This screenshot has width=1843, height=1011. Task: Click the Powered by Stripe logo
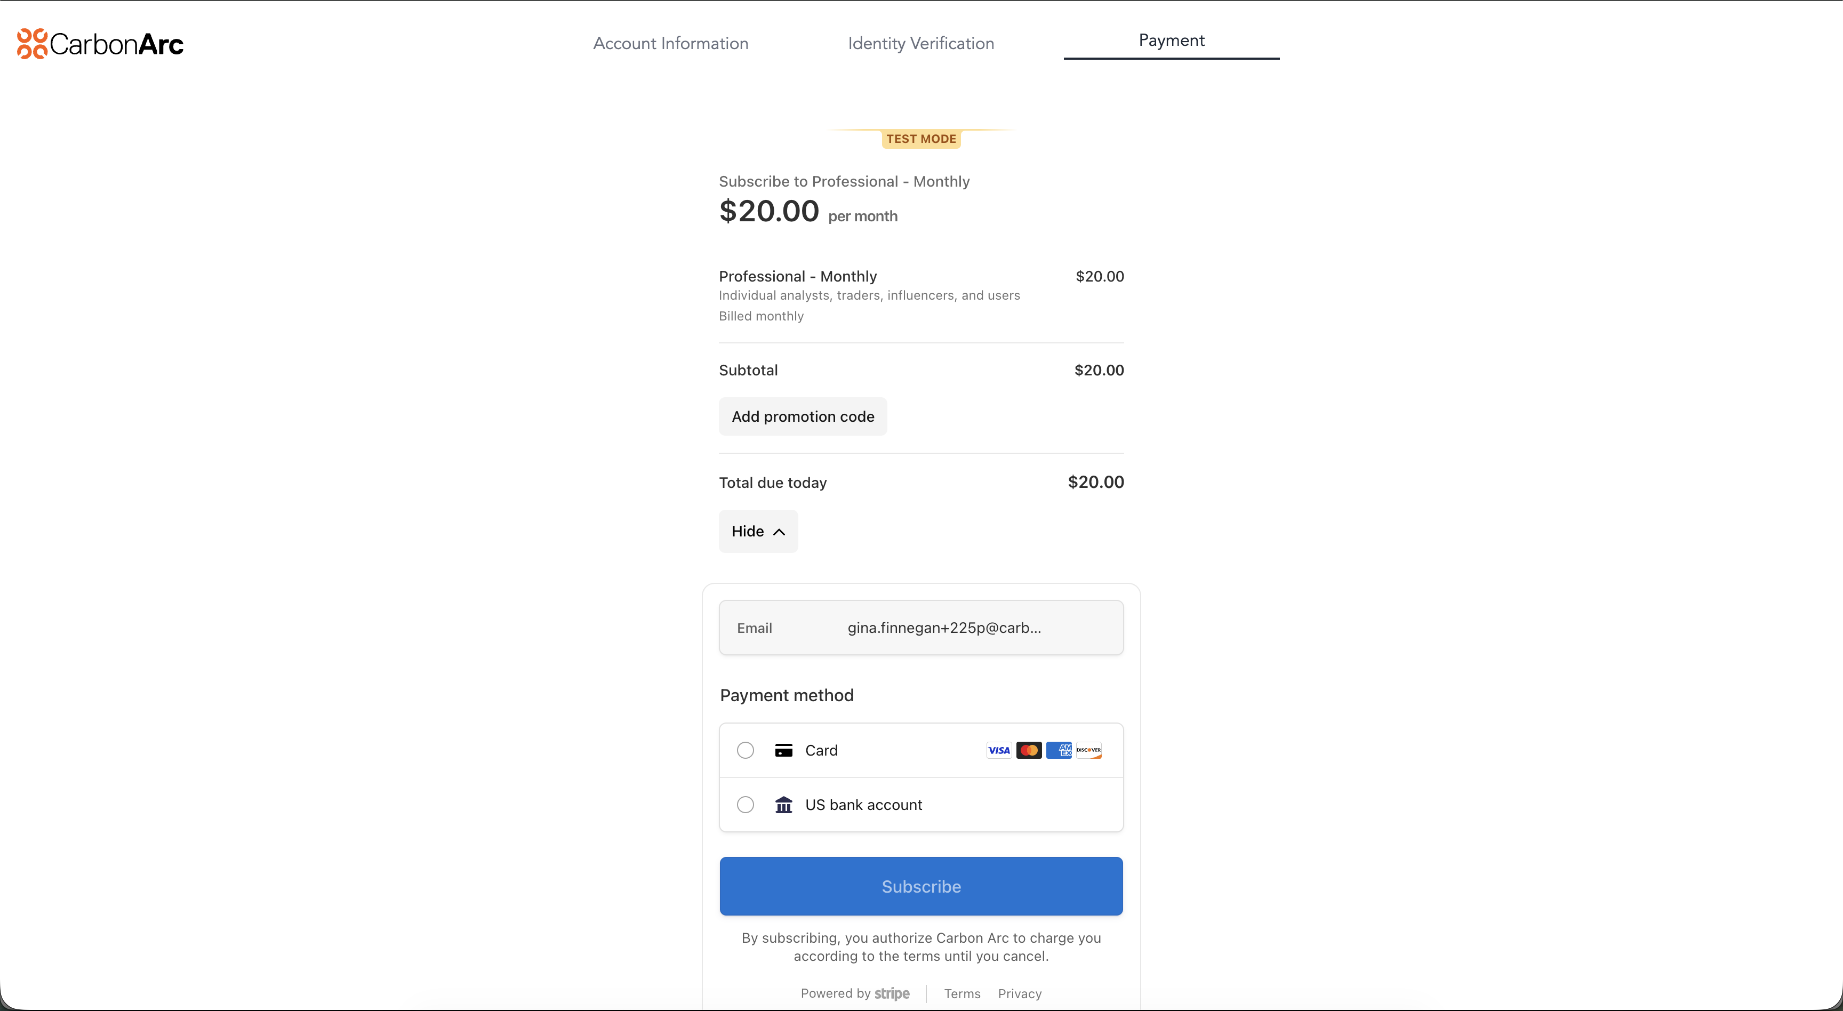pyautogui.click(x=856, y=993)
